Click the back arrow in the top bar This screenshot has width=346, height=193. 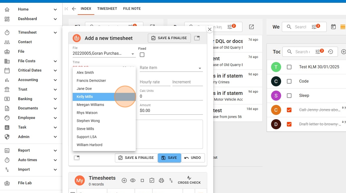point(74,9)
